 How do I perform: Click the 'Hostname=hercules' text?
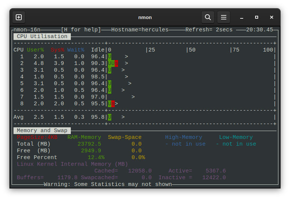[140, 29]
